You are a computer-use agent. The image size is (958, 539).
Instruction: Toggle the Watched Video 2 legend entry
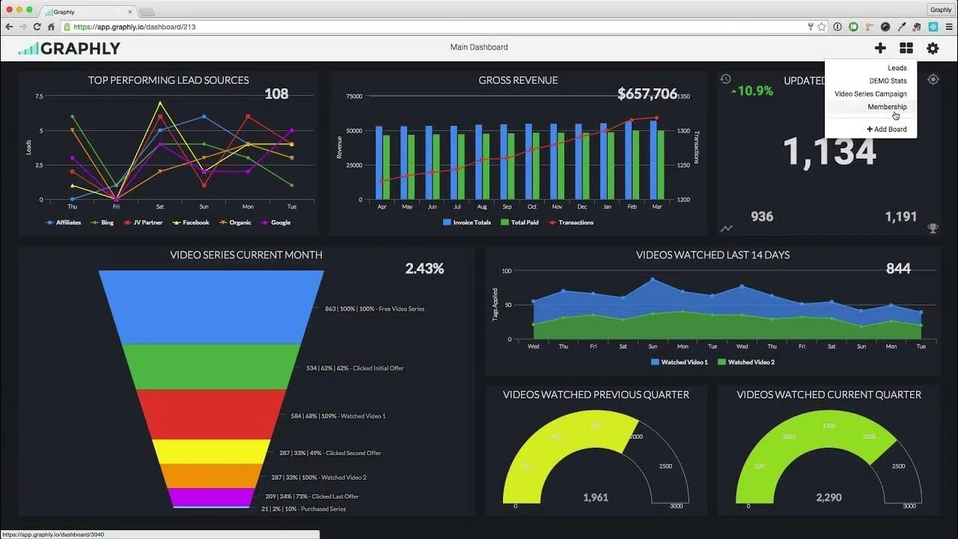pyautogui.click(x=746, y=362)
